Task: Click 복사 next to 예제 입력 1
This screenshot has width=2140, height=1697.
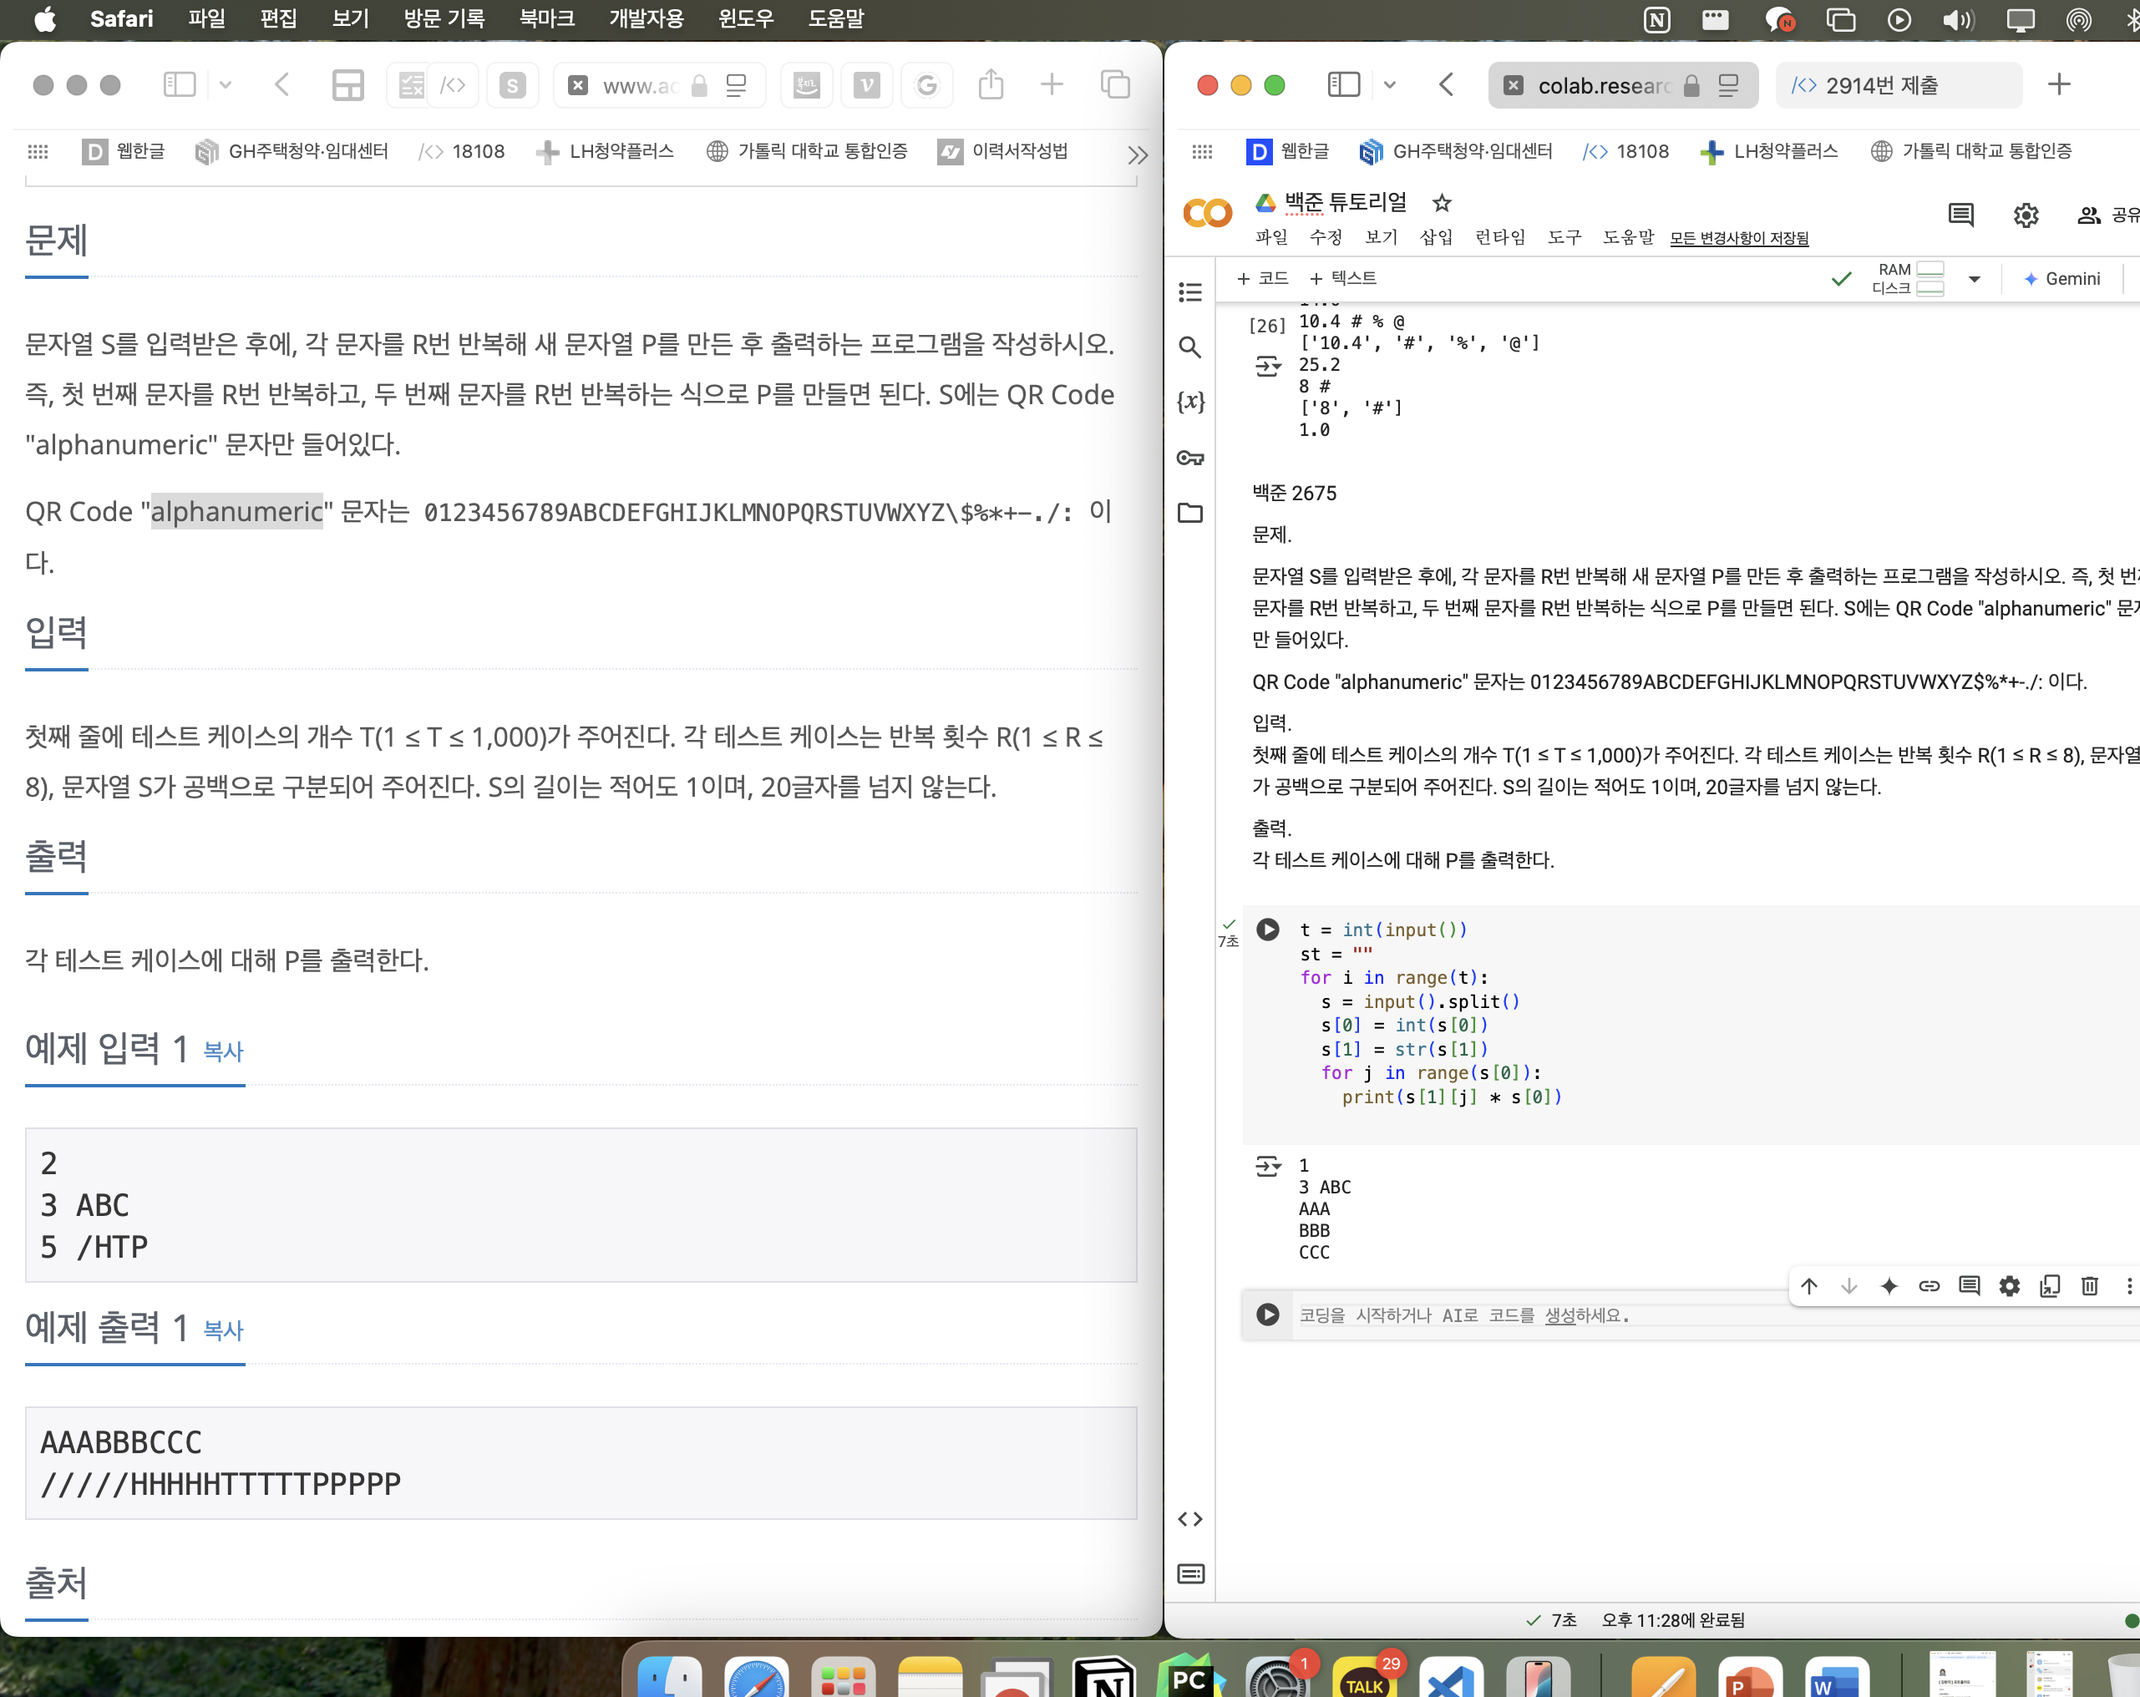Action: 223,1052
